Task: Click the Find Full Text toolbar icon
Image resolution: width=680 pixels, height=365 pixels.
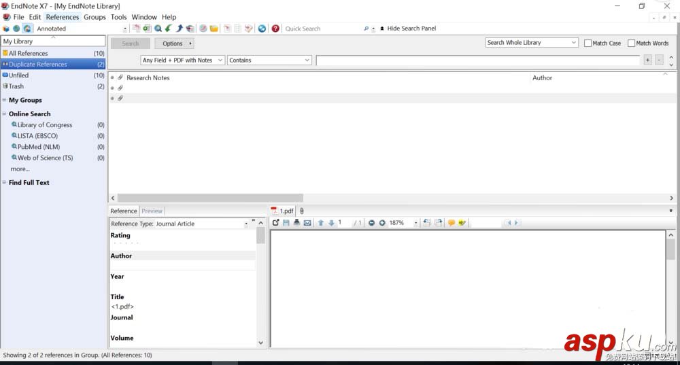Action: tap(190, 29)
